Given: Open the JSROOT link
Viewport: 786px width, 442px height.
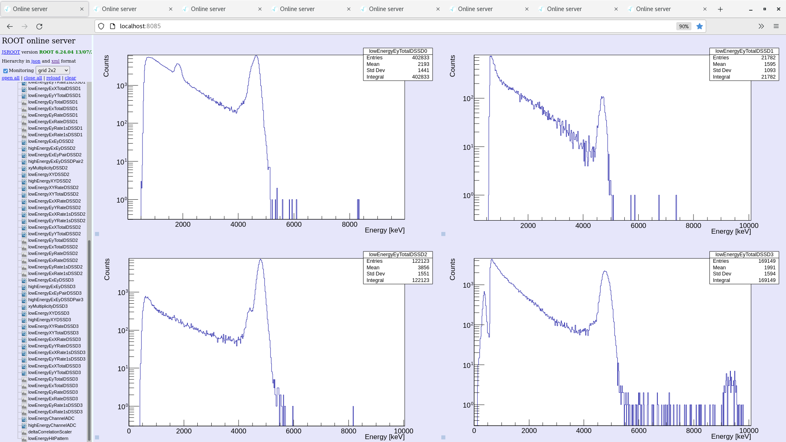Looking at the screenshot, I should coord(11,52).
